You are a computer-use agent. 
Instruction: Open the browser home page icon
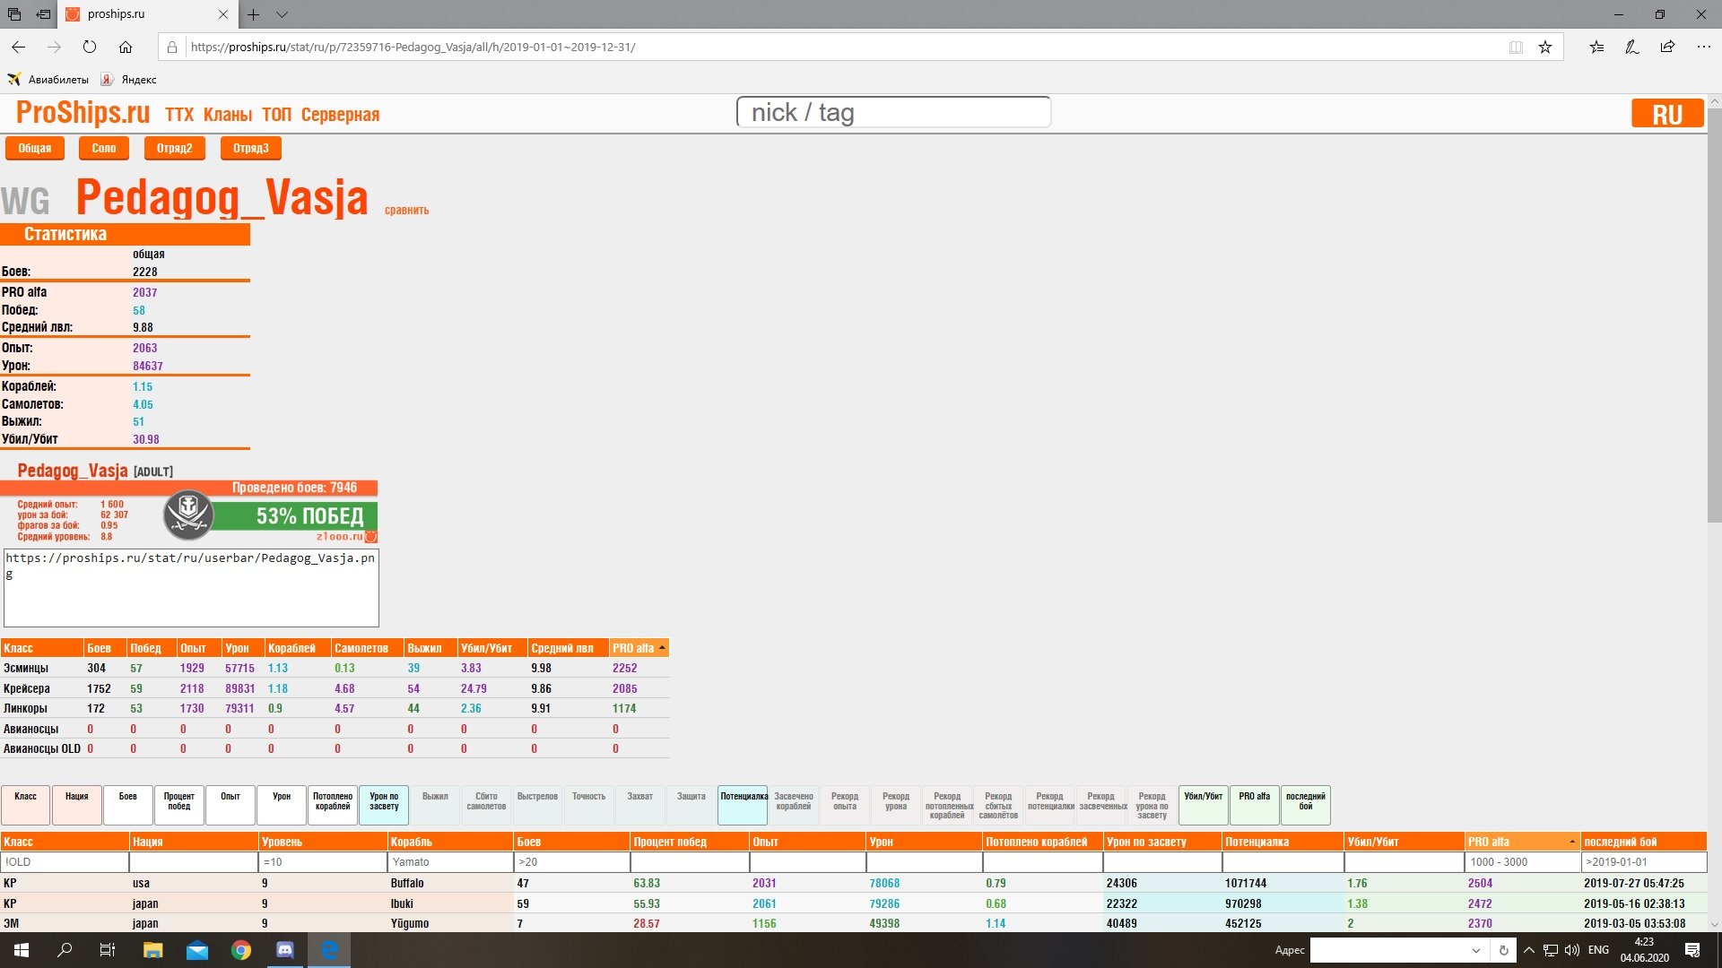click(126, 47)
